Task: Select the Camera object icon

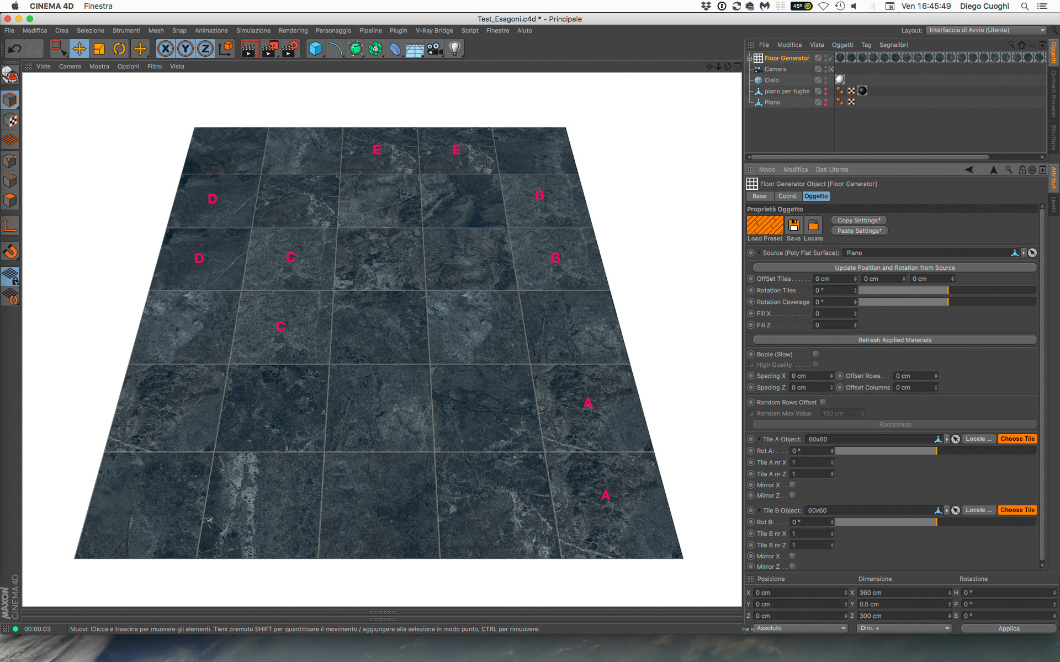Action: [758, 68]
